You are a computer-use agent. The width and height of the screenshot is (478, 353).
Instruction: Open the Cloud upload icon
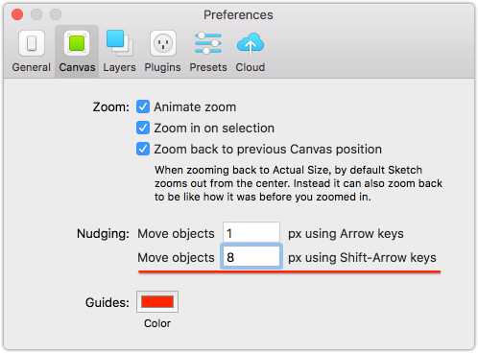251,43
